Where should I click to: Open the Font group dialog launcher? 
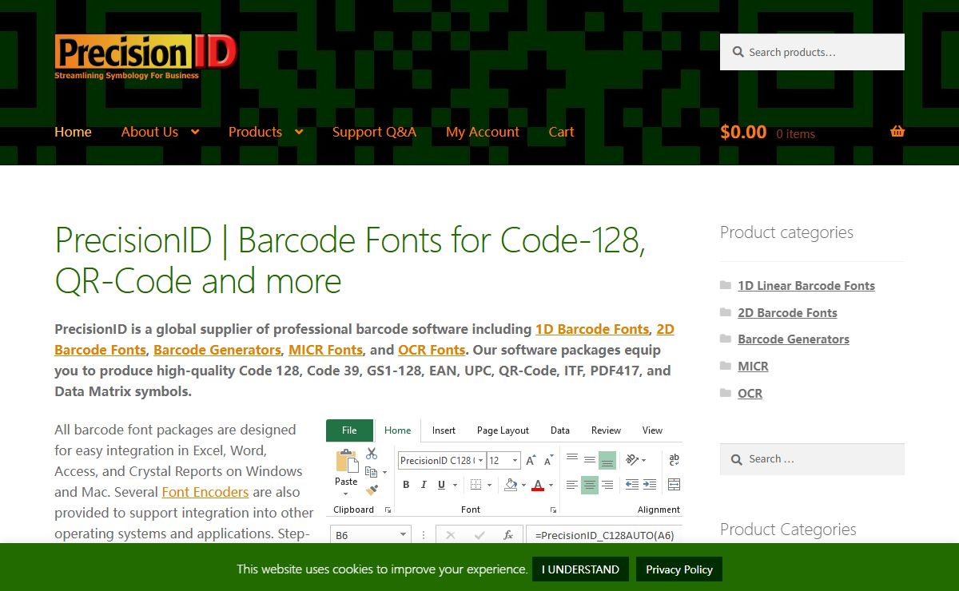[552, 510]
